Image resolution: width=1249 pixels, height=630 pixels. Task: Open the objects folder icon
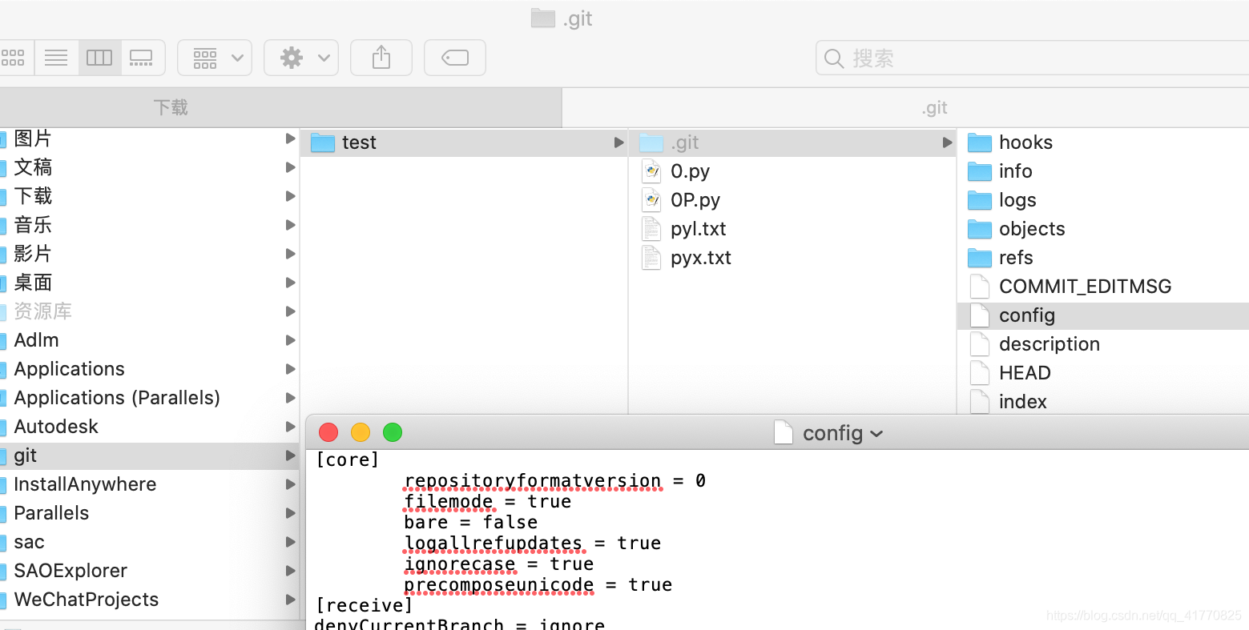click(x=980, y=229)
